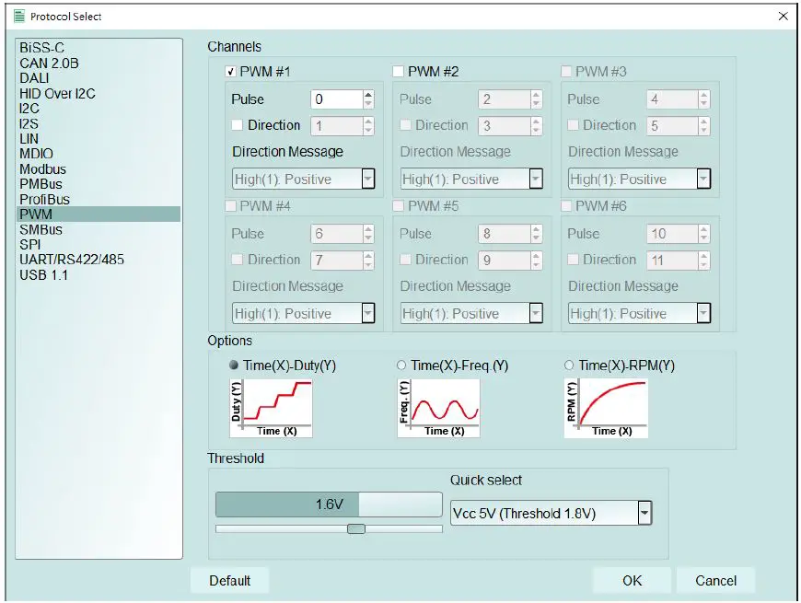Select the Time(X)-RPM(Y) radio option

tap(569, 365)
